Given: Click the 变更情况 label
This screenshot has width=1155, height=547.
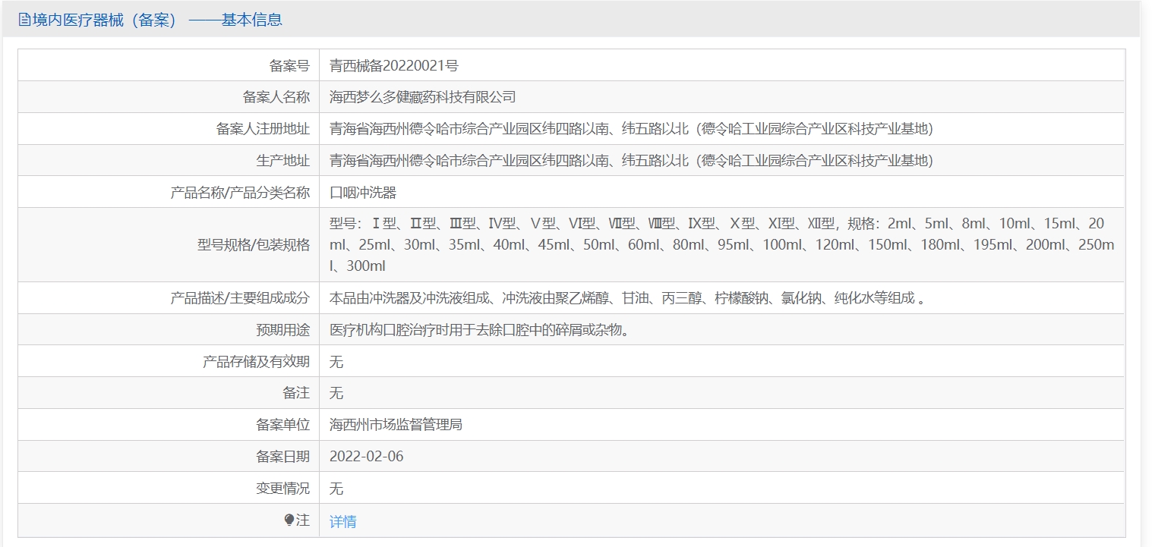Looking at the screenshot, I should 283,489.
